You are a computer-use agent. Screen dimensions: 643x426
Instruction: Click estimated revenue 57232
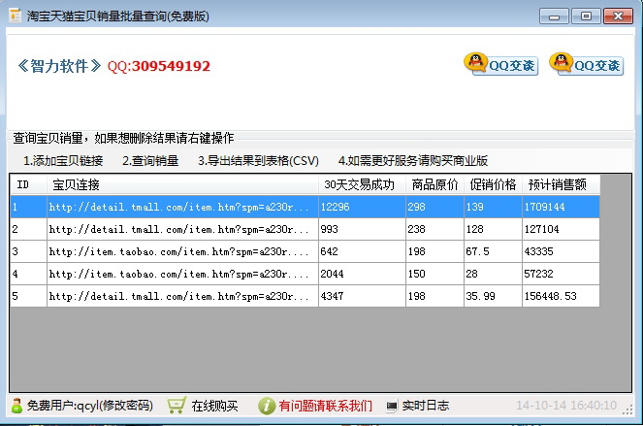[x=539, y=274]
